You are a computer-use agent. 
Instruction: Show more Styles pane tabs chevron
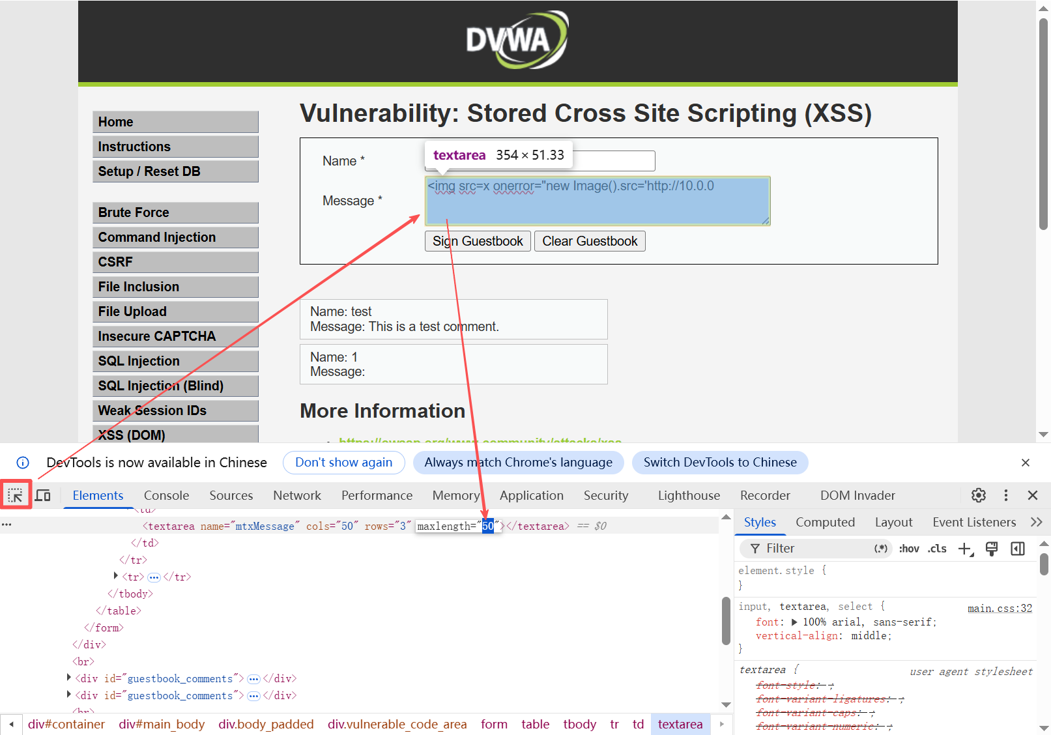(x=1037, y=522)
